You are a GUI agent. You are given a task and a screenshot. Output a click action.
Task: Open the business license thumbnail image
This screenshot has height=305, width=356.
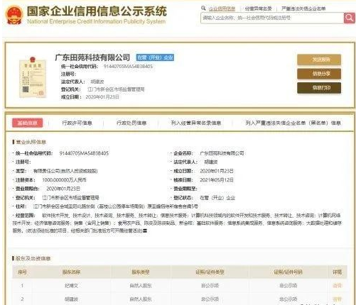point(33,77)
